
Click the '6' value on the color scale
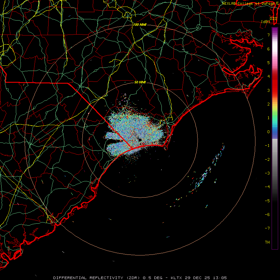click(268, 49)
